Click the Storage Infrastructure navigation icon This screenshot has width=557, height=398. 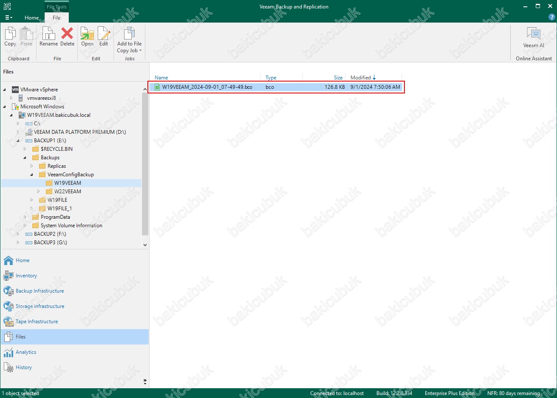point(8,306)
